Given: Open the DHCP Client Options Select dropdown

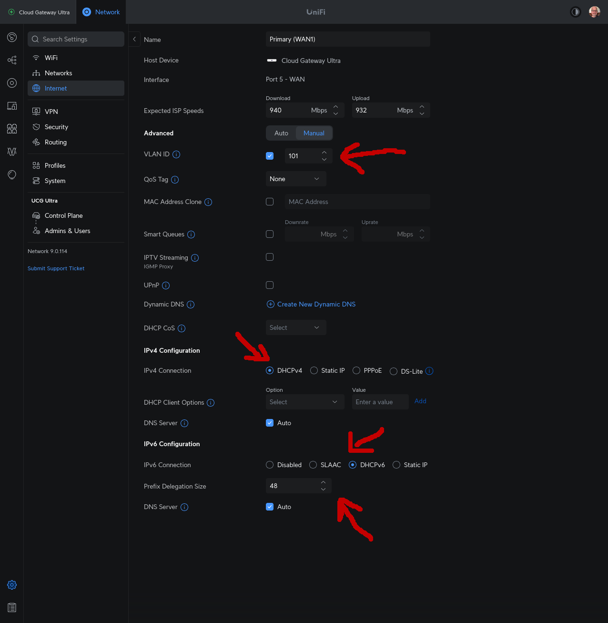Looking at the screenshot, I should (x=305, y=402).
